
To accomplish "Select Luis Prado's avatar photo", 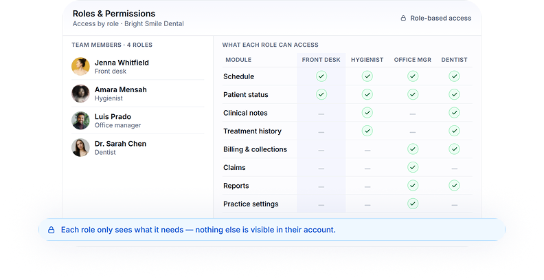I will pos(80,120).
